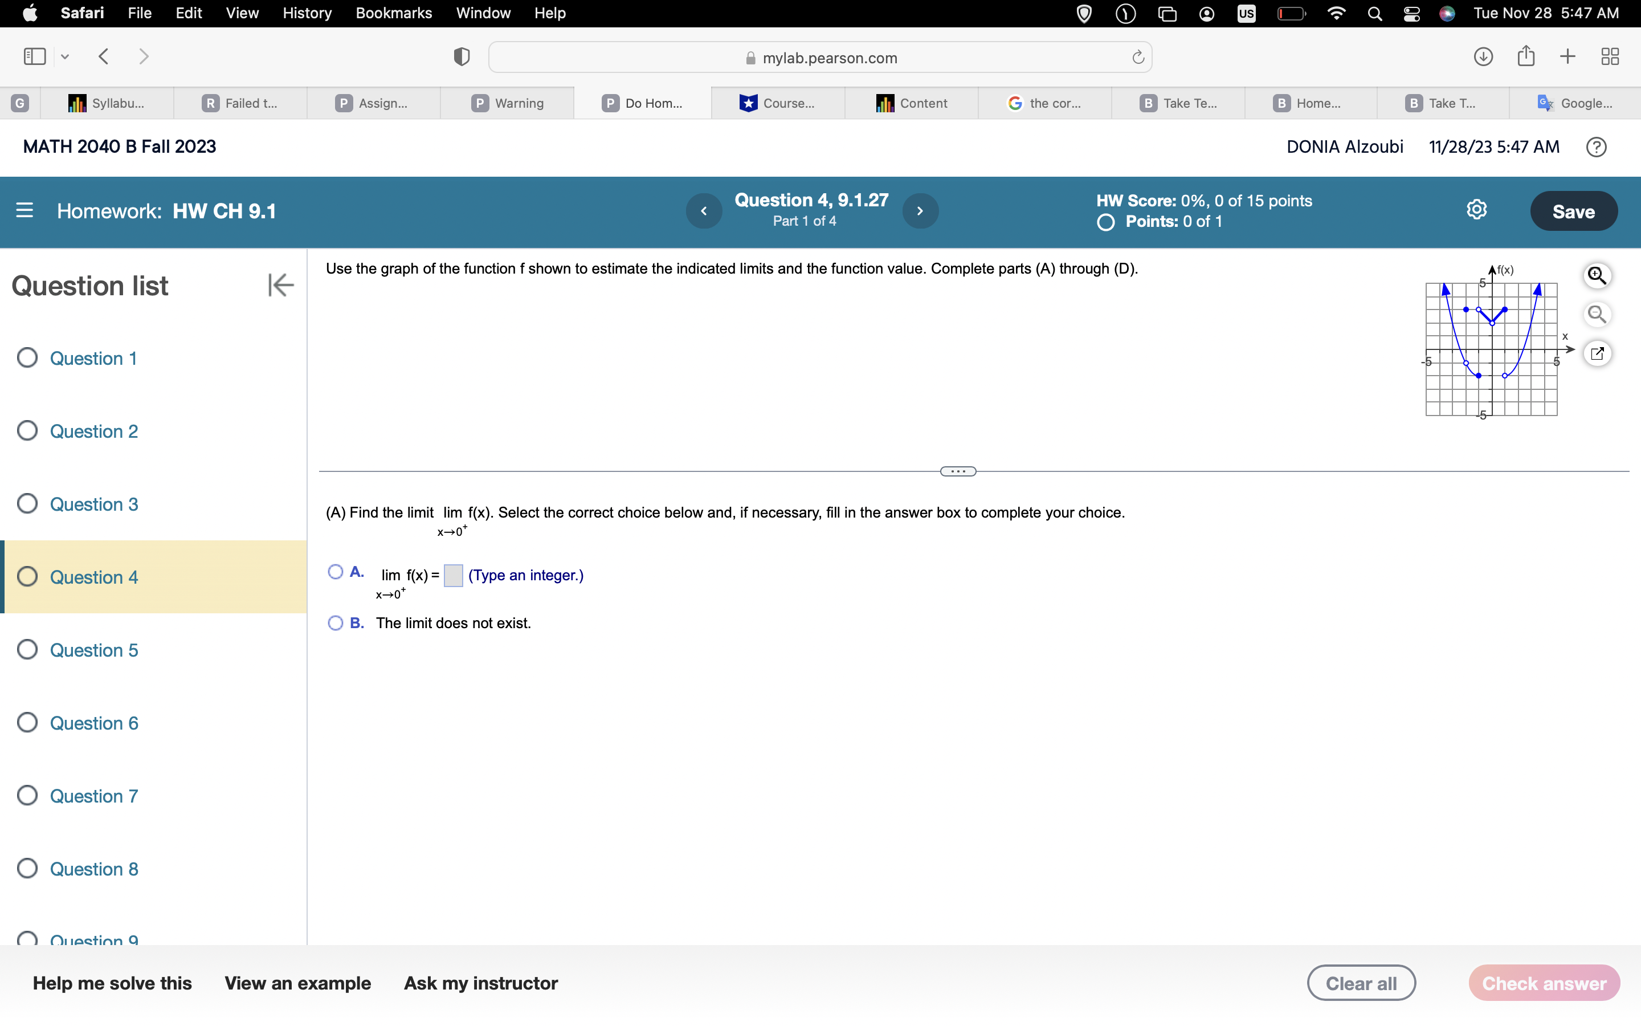Viewport: 1641px width, 1026px height.
Task: Open Question 7 from the list
Action: 94,795
